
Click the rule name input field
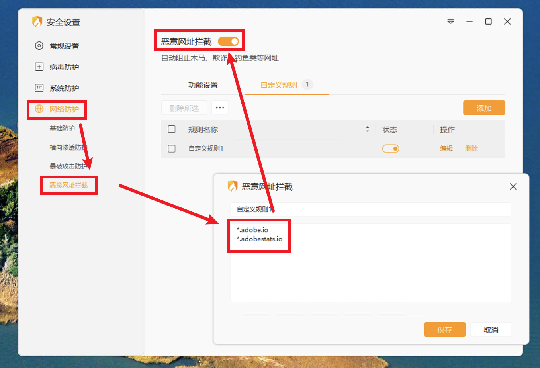point(370,209)
